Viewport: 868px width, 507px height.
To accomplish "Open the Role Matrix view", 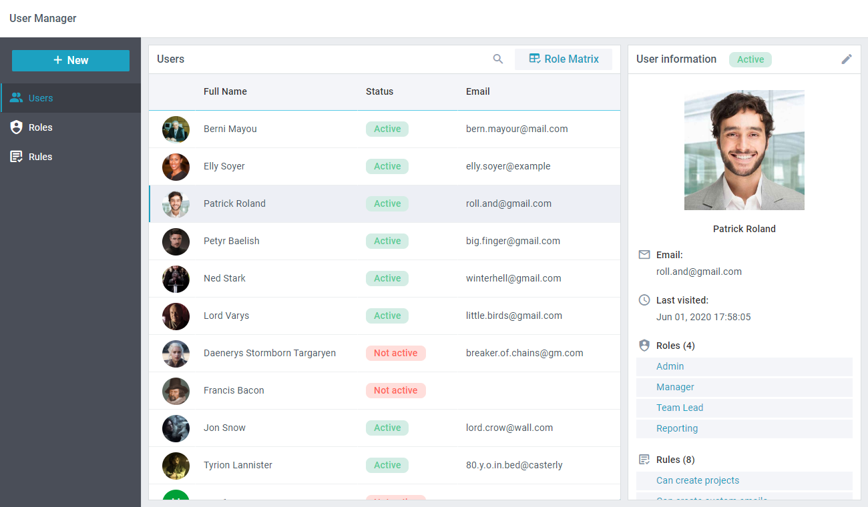I will pyautogui.click(x=563, y=59).
